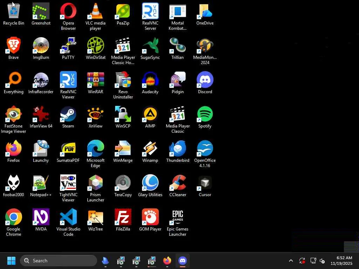Select Prism Launcher shortcut

pos(95,182)
